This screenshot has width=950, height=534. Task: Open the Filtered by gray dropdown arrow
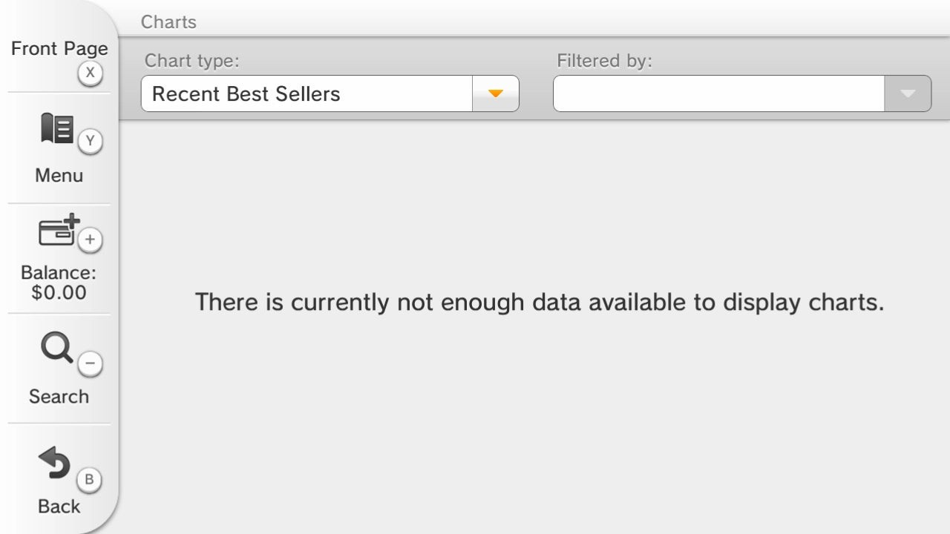(908, 93)
